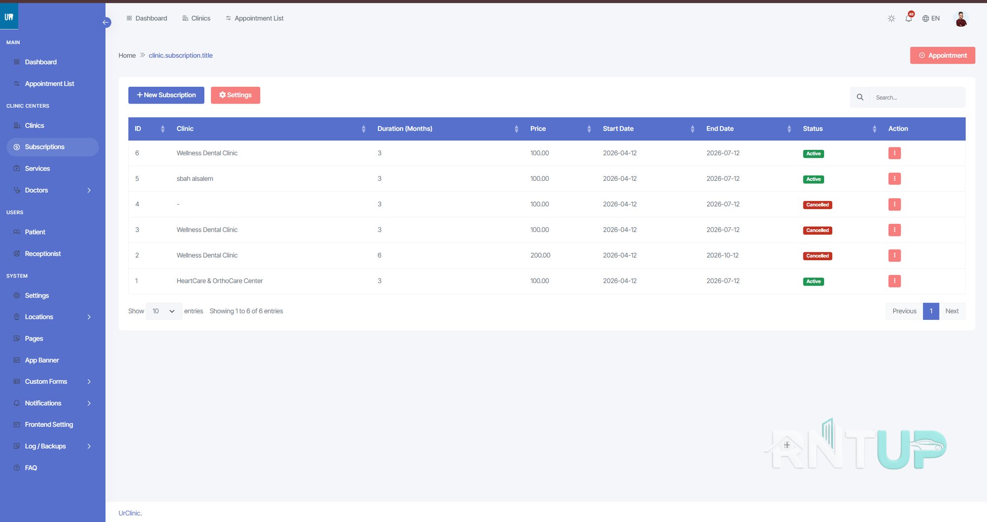Image resolution: width=987 pixels, height=522 pixels.
Task: Open the EN language selector
Action: 931,19
